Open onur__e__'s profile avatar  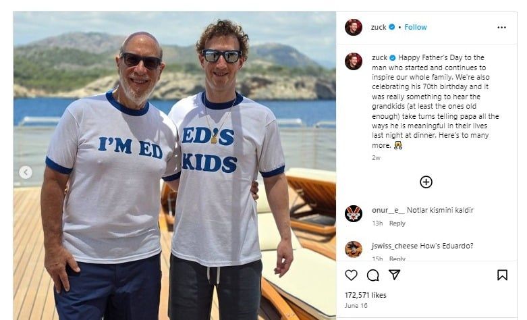click(x=353, y=213)
